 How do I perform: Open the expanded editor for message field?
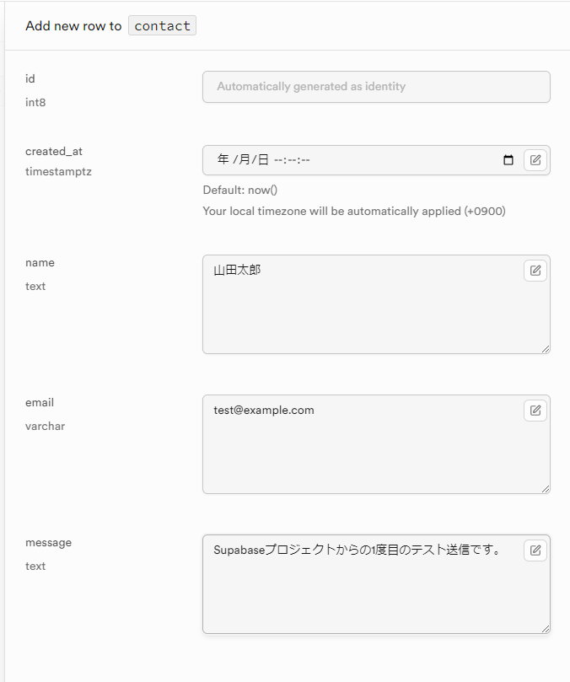(535, 550)
